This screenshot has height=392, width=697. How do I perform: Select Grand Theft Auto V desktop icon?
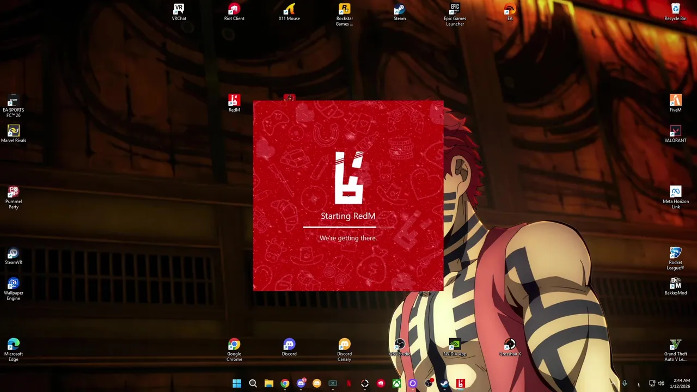[x=675, y=351]
